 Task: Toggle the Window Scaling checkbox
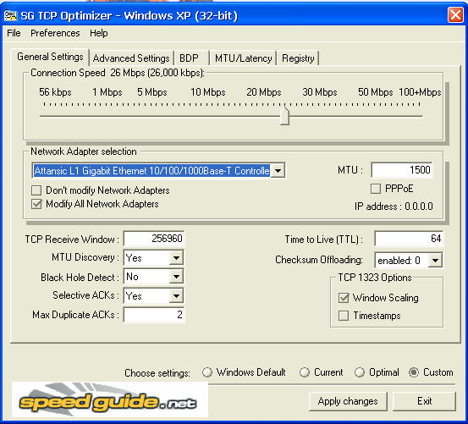[344, 298]
